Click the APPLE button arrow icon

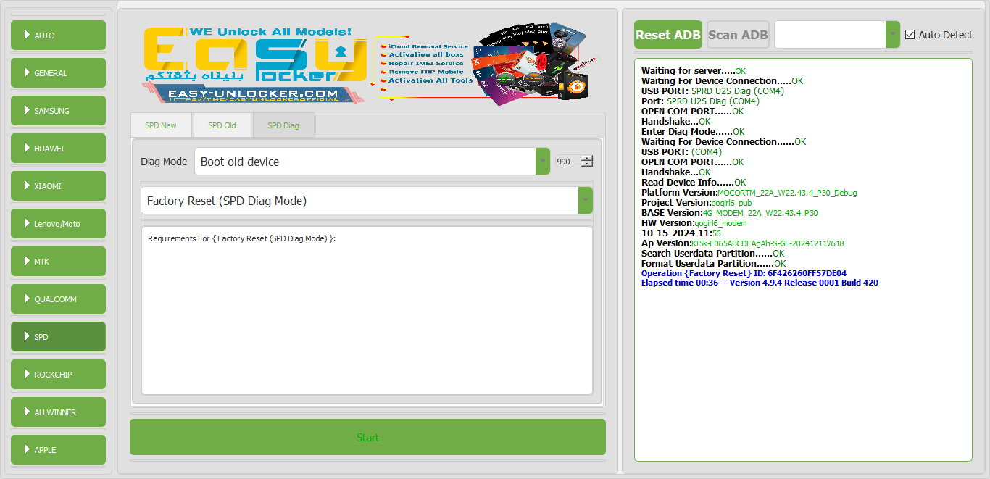click(x=27, y=449)
